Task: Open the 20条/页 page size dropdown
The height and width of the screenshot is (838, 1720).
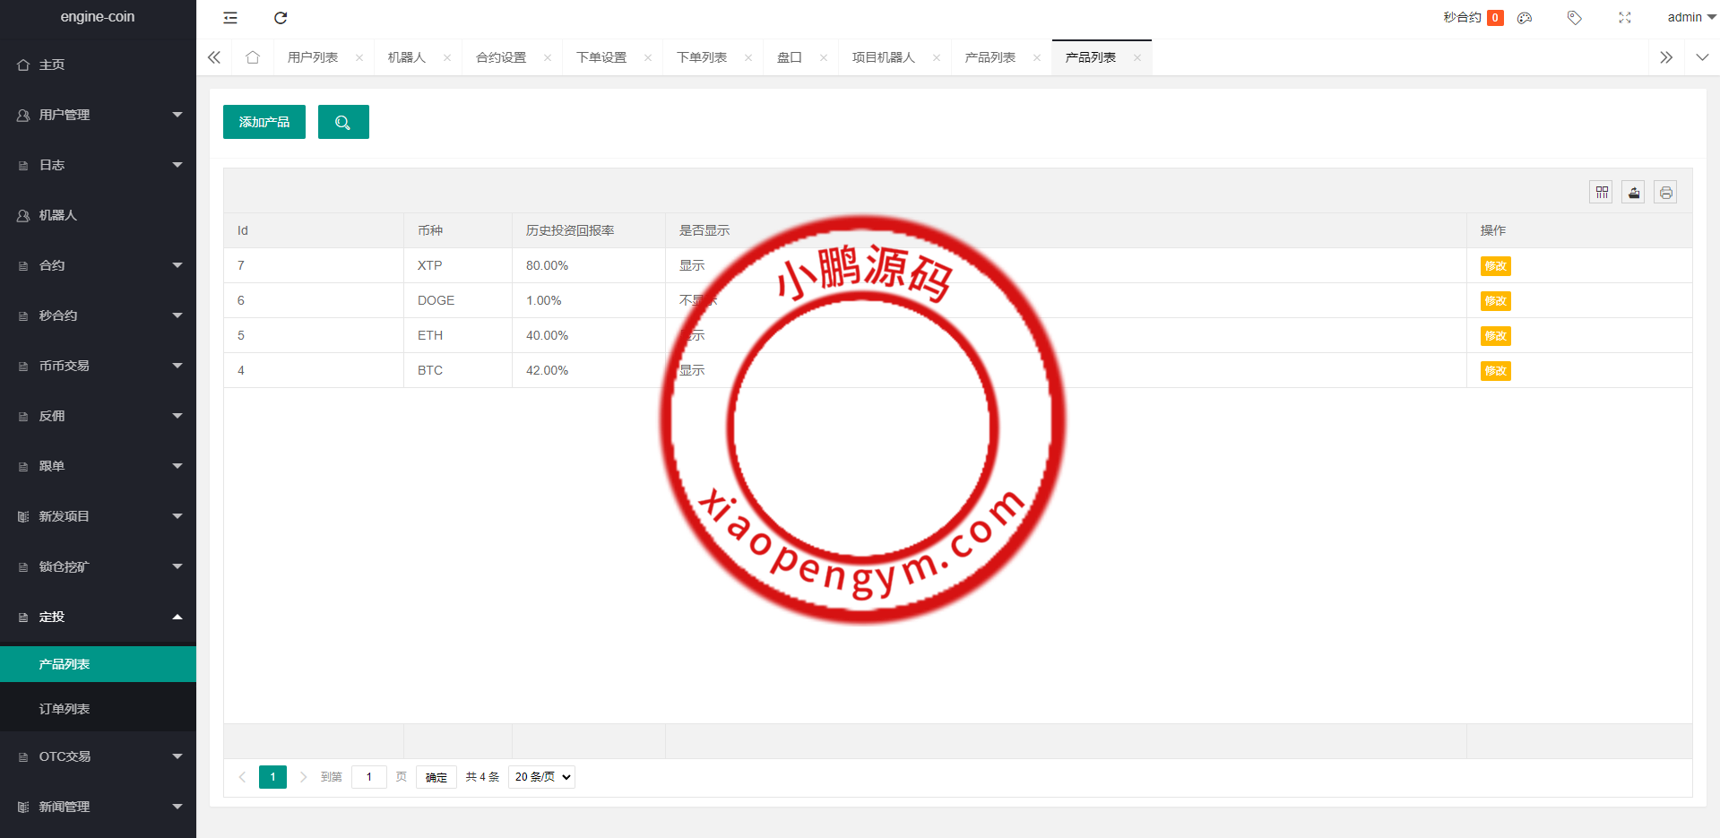Action: (x=540, y=777)
